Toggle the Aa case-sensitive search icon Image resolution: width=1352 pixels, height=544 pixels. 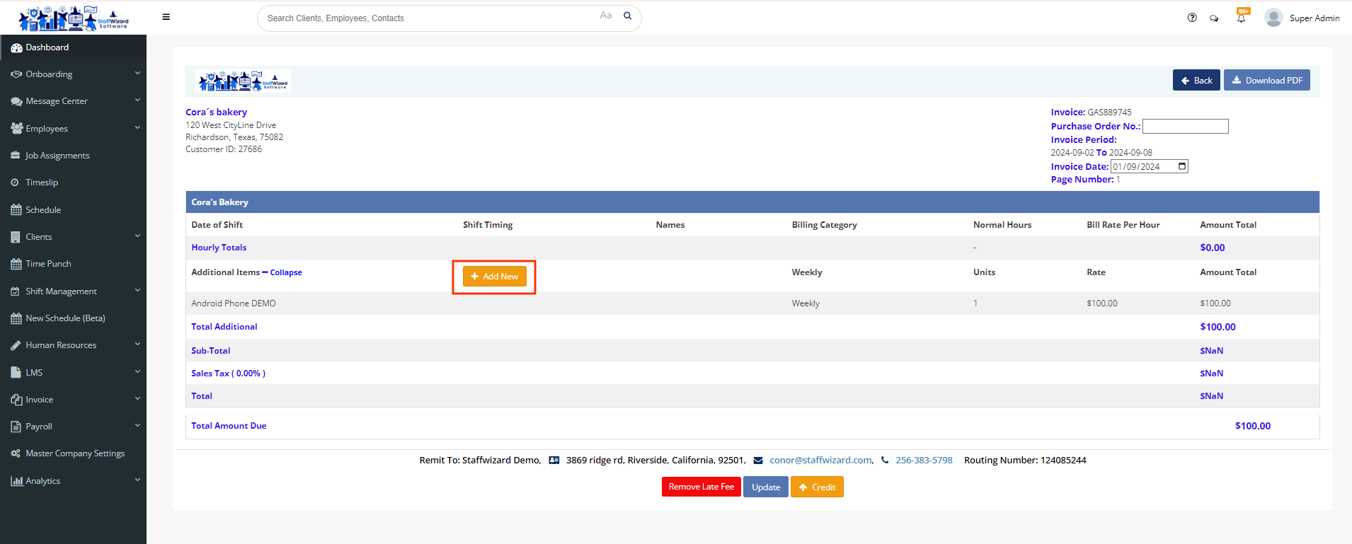click(x=606, y=16)
